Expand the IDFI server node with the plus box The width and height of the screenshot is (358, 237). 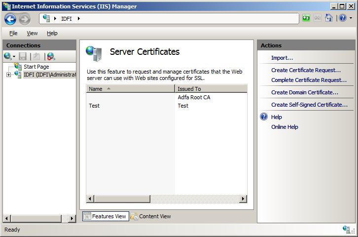click(9, 75)
